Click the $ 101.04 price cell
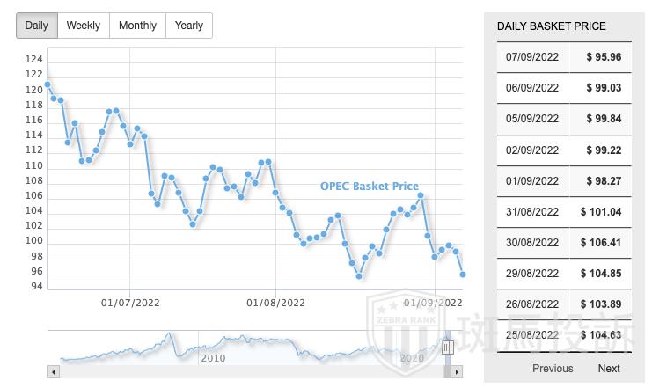Screen dimensions: 652x388 tap(601, 212)
